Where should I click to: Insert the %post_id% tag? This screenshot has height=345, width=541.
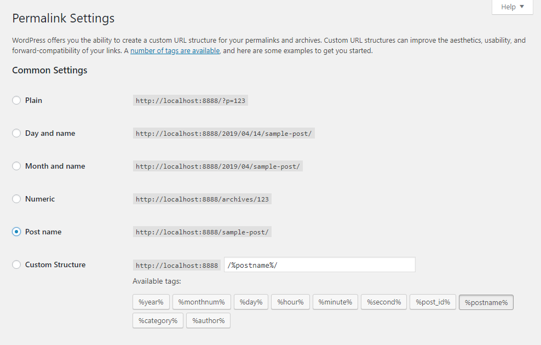point(433,302)
